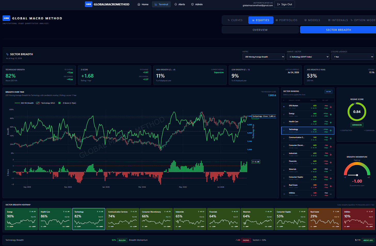Click the GMM logo icon in header
The width and height of the screenshot is (376, 246).
[89, 4]
